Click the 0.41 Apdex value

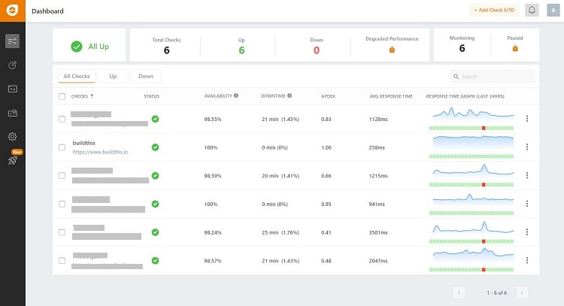click(x=326, y=232)
